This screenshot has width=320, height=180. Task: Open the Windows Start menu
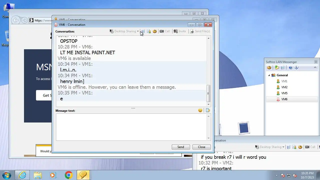tap(7, 175)
